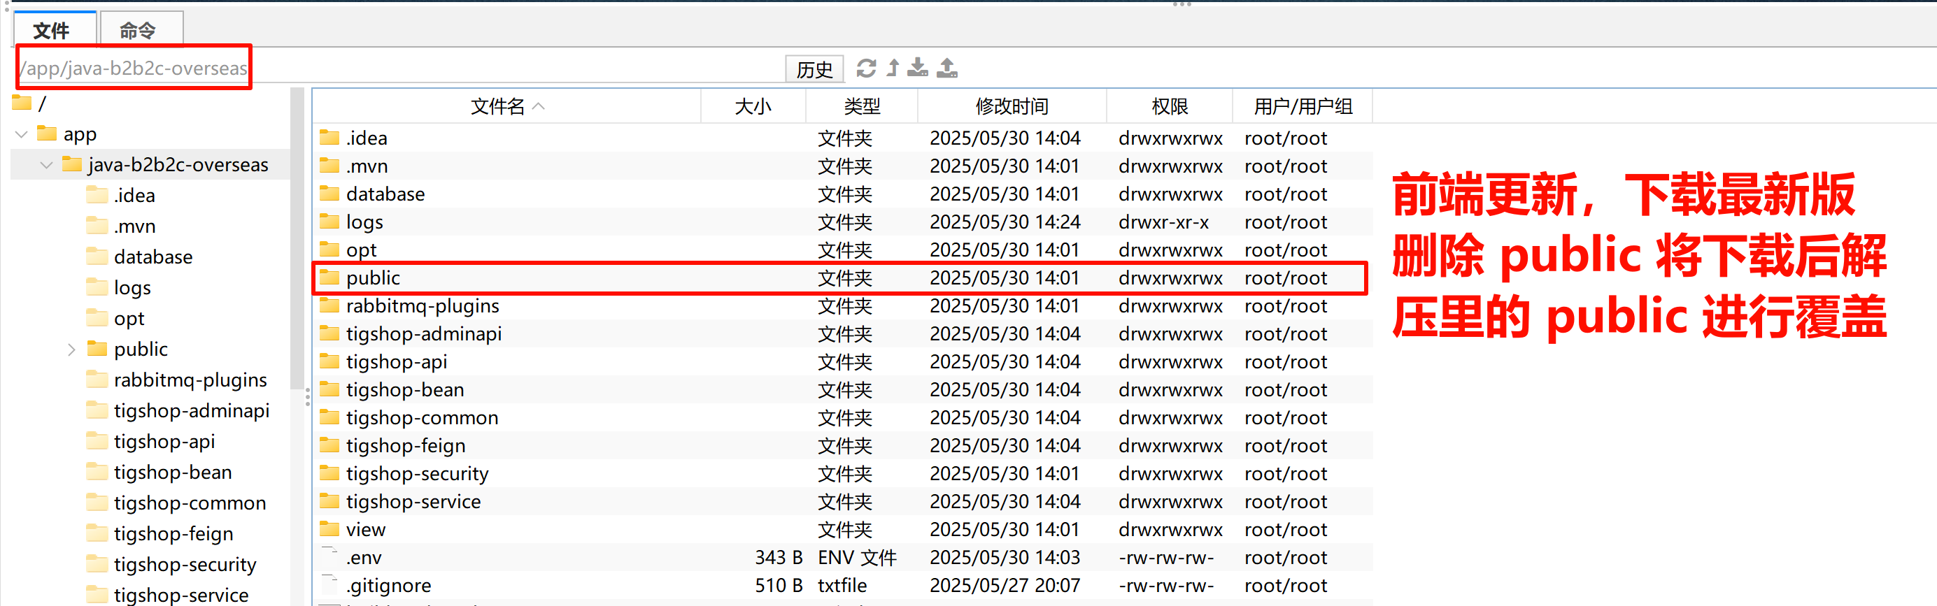Click public folder icon in file list
Screen dimensions: 1937x606
tap(329, 277)
